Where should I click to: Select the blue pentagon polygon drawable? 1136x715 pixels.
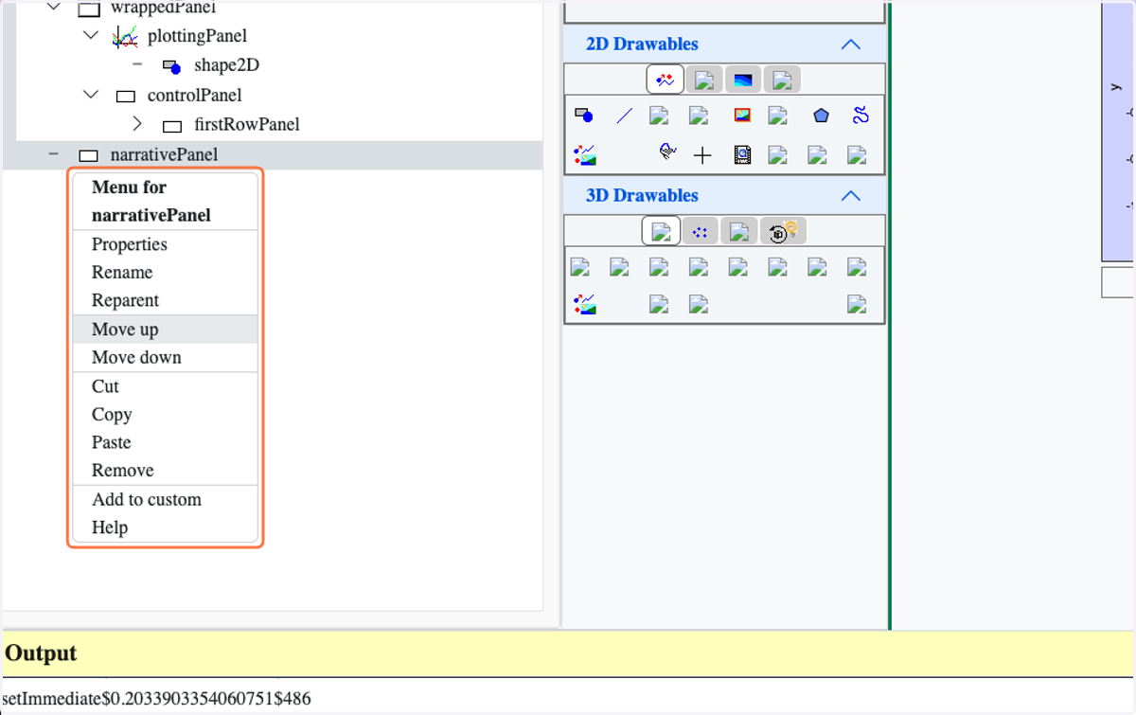[x=821, y=116]
